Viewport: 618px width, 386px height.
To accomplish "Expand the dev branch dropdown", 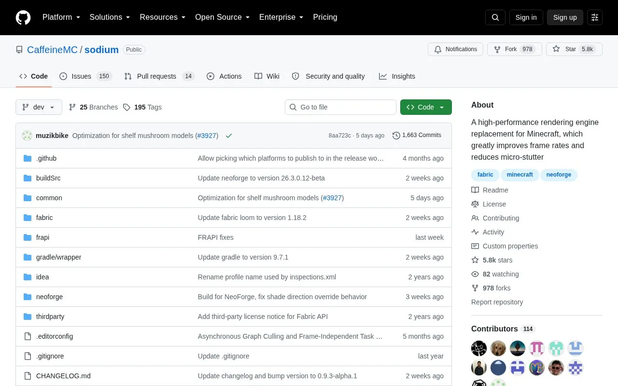I will [x=39, y=107].
